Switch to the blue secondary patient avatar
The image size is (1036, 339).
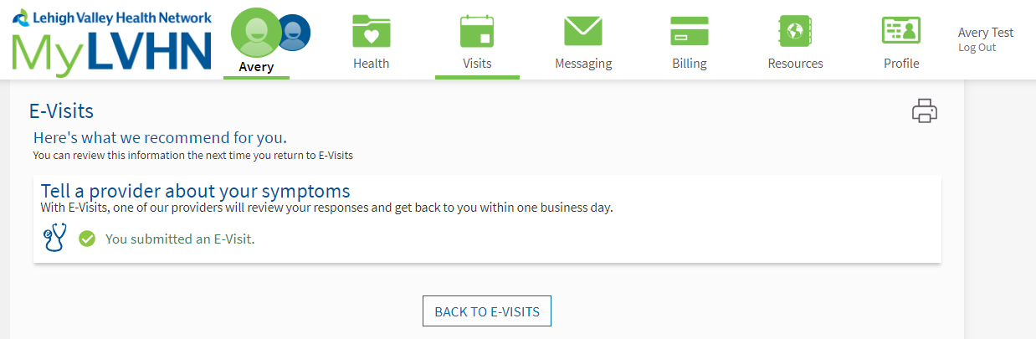294,33
